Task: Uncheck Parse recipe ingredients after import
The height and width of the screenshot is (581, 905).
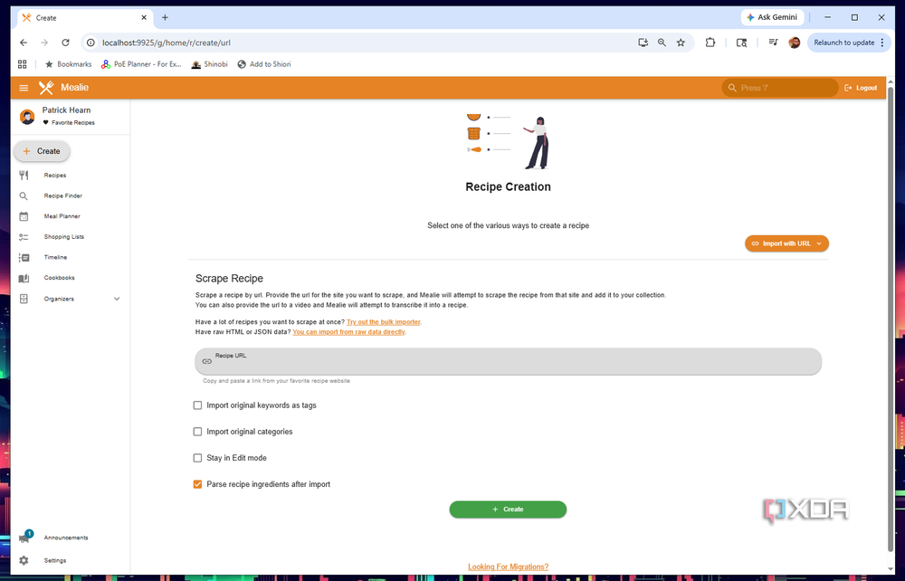Action: 197,485
